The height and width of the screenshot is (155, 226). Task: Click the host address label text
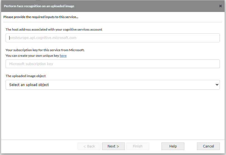point(54,29)
